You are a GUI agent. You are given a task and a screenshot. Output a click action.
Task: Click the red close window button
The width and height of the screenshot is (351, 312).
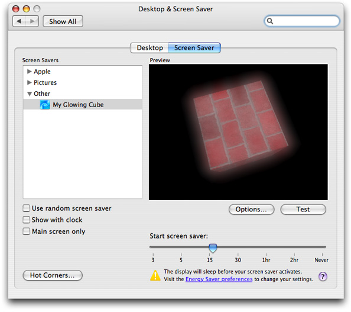[x=16, y=9]
